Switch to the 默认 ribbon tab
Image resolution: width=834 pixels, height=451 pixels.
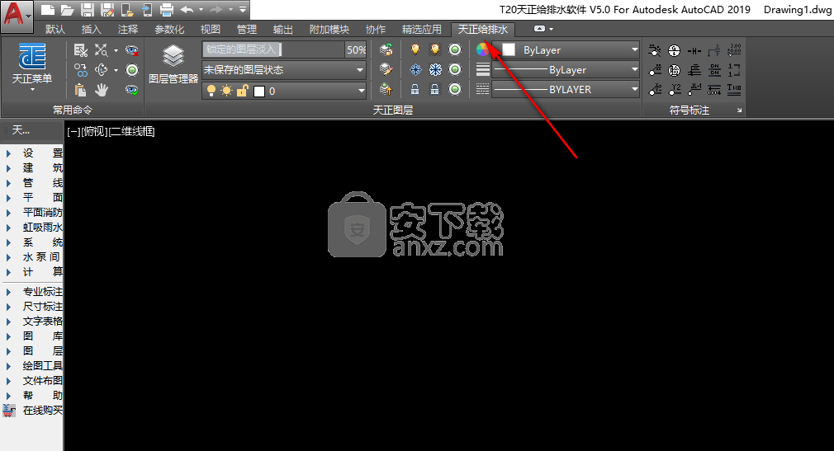55,29
